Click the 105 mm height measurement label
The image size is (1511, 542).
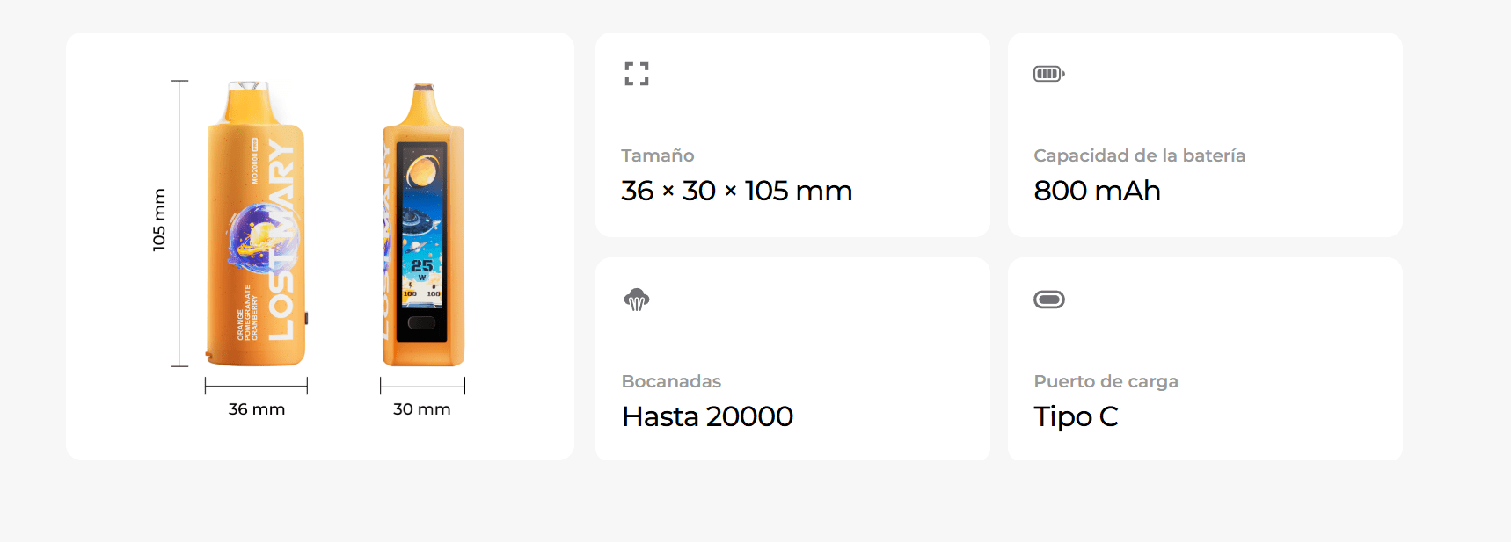click(159, 220)
